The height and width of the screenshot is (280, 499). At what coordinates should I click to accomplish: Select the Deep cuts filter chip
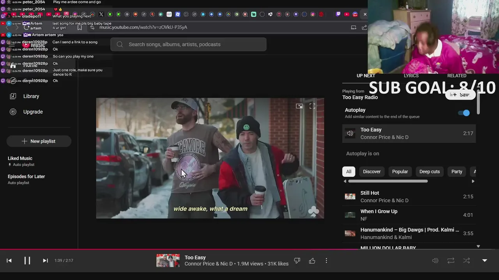point(429,171)
